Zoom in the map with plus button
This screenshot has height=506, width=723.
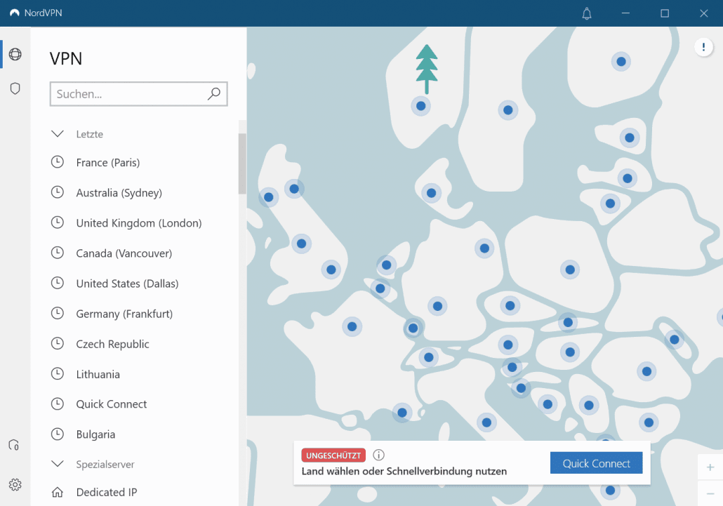[710, 467]
